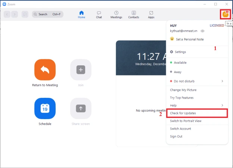Open the Apps icon tab
Screen dimensions: 233x168
pos(151,15)
